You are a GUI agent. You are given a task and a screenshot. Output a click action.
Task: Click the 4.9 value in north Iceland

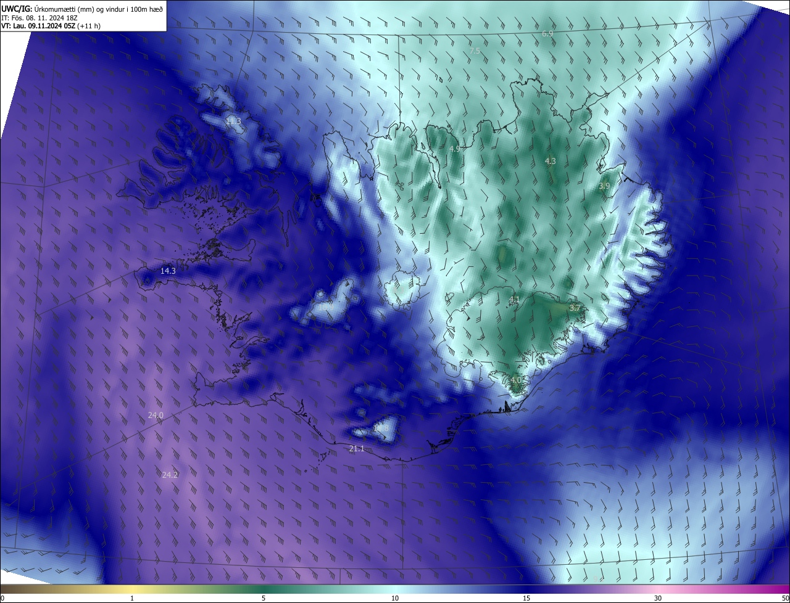point(454,149)
